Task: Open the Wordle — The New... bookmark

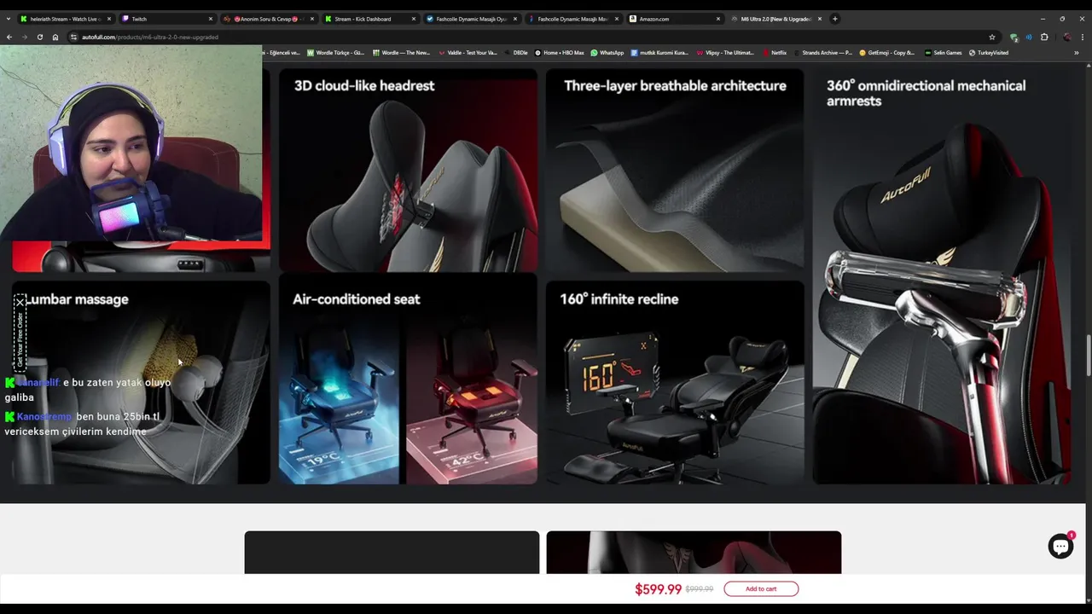Action: click(x=401, y=53)
